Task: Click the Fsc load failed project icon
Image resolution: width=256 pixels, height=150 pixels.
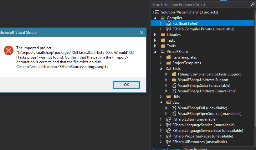Action: coord(168,23)
